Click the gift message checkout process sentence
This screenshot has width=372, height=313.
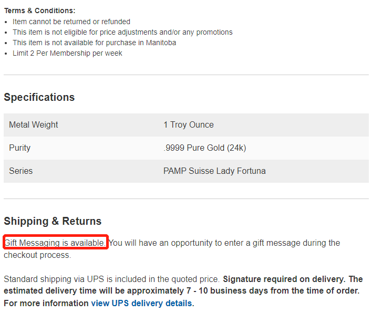coord(172,249)
